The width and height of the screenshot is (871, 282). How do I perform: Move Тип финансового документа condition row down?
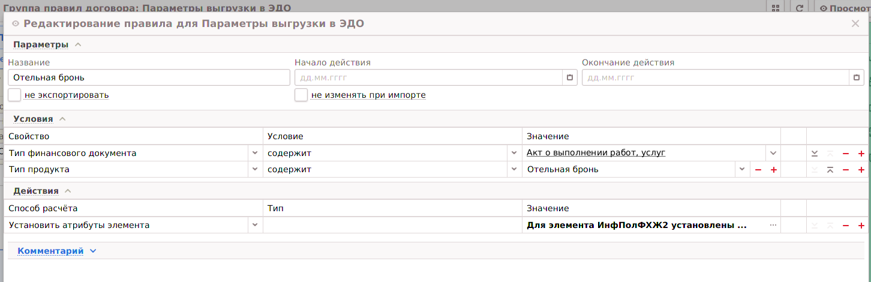[x=814, y=154]
